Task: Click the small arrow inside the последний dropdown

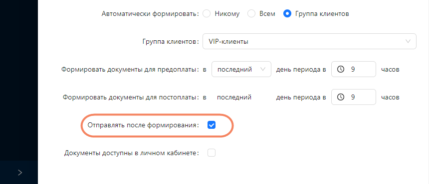Action: tap(263, 69)
